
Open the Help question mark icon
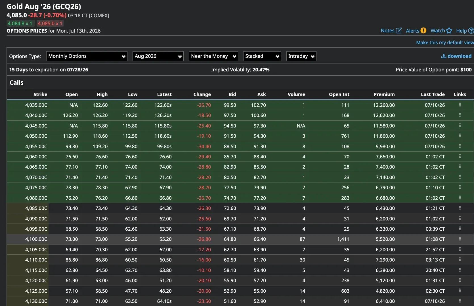[471, 30]
